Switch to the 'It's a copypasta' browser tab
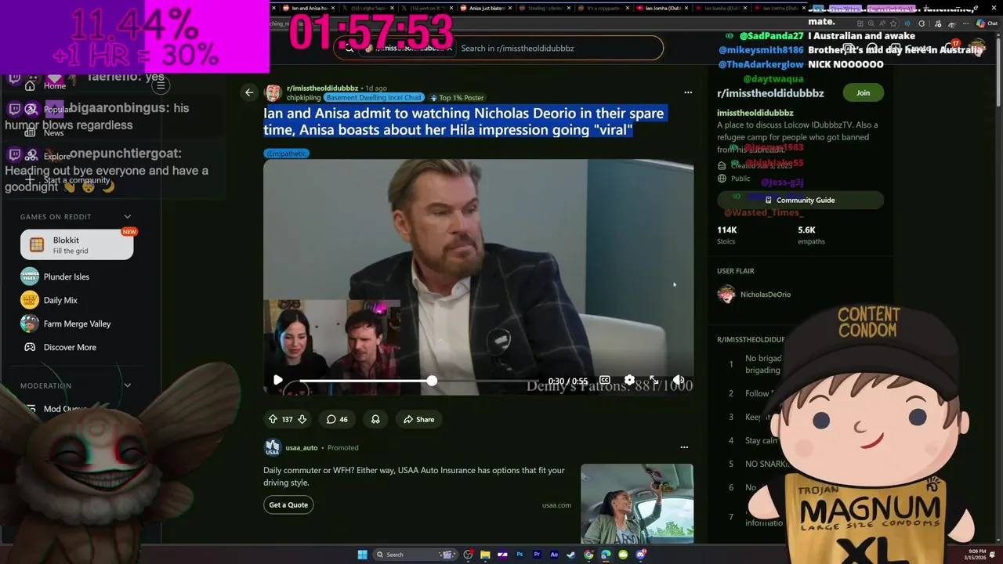1003x564 pixels. point(605,8)
